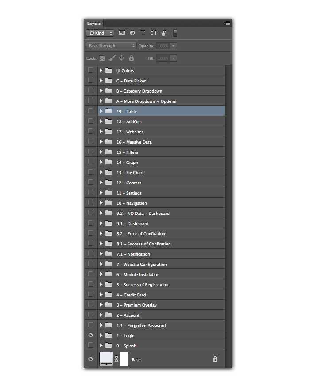
Task: Click the pixel layer filter icon
Action: click(122, 33)
